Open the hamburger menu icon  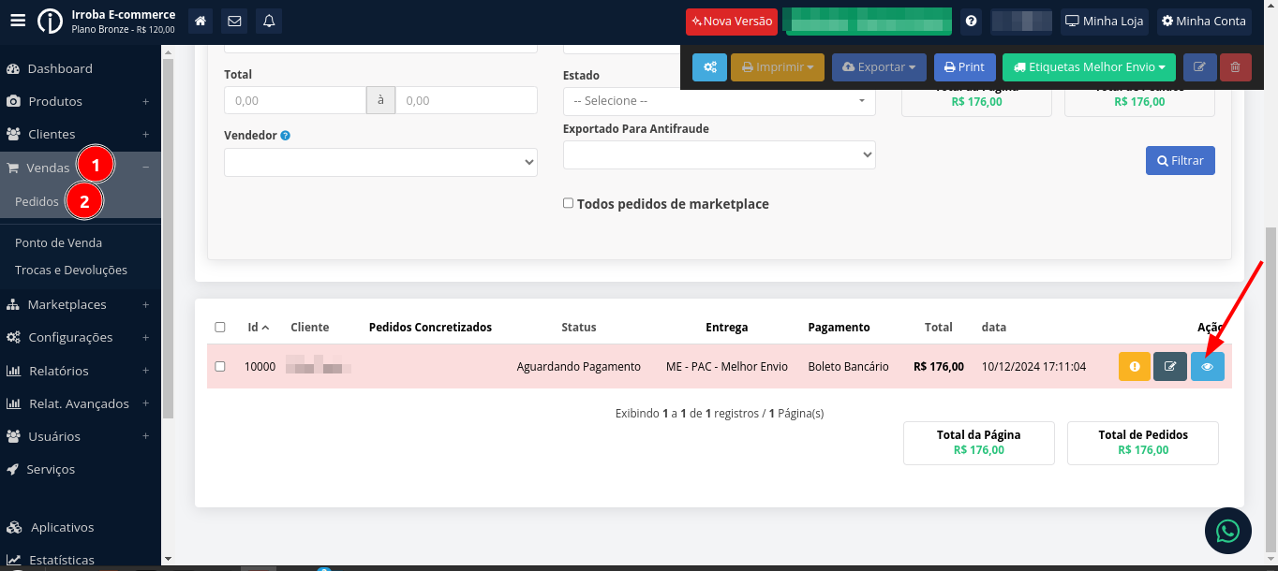(x=18, y=21)
